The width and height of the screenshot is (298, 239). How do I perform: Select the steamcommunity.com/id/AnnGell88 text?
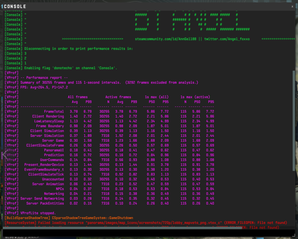tap(165, 39)
